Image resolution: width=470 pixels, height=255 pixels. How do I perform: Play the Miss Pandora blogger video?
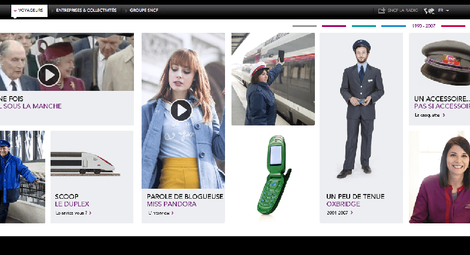tap(181, 110)
